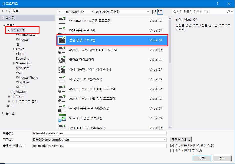
Task: Select the 웹 category
Action: (18, 44)
